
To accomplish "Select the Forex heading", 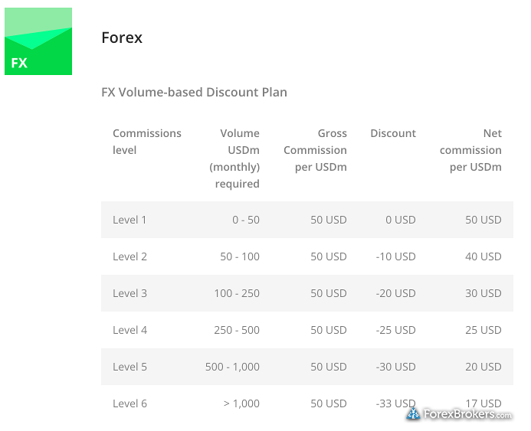I will (122, 38).
